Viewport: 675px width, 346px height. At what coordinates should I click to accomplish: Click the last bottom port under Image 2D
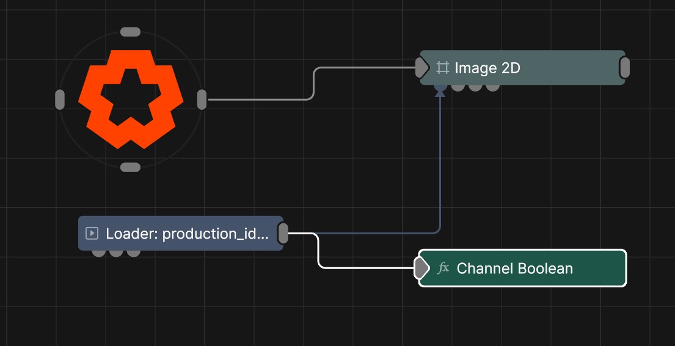(492, 87)
